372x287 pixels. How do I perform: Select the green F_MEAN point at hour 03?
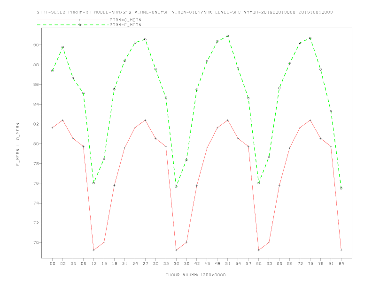coord(62,47)
